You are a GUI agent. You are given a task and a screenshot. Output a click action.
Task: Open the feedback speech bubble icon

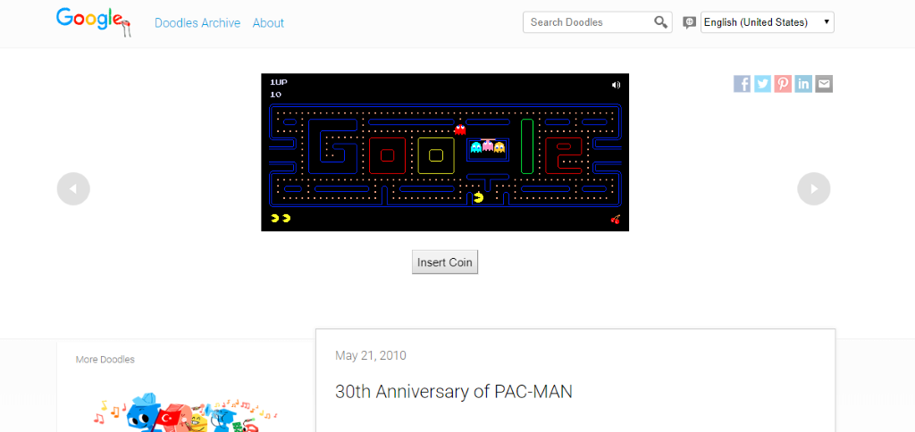click(x=689, y=22)
